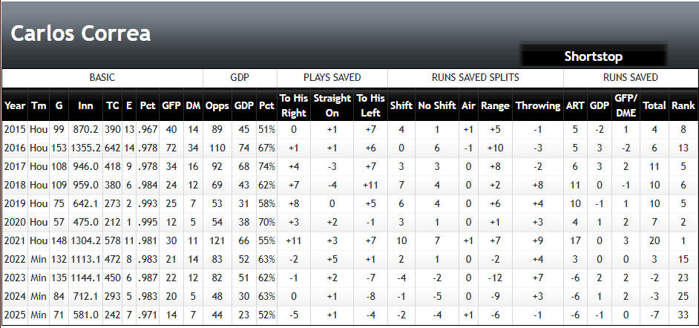699x328 pixels.
Task: Select the Straight On column header
Action: (332, 105)
